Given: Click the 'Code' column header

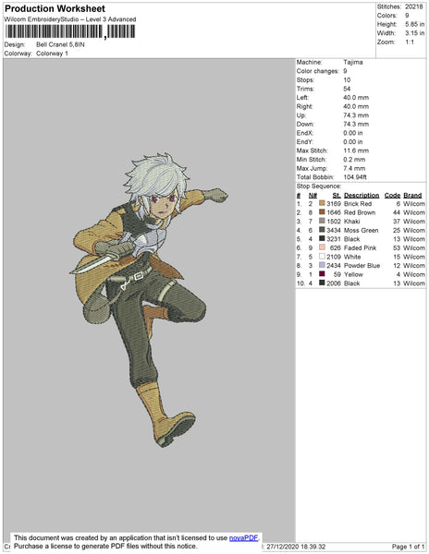Looking at the screenshot, I should pyautogui.click(x=392, y=195).
